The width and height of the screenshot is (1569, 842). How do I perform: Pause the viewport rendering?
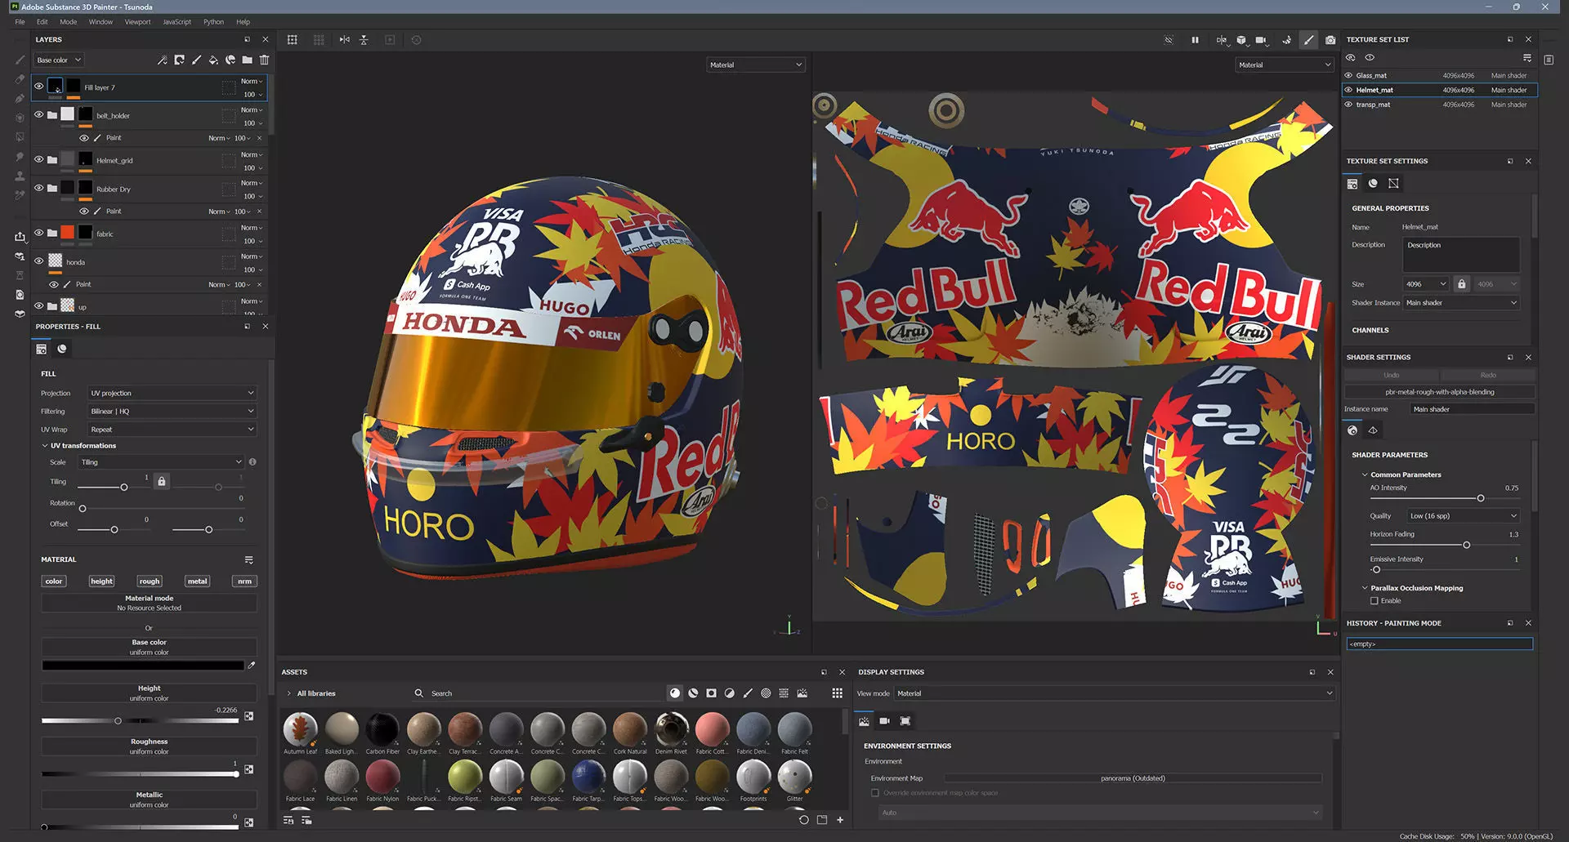pyautogui.click(x=1195, y=39)
